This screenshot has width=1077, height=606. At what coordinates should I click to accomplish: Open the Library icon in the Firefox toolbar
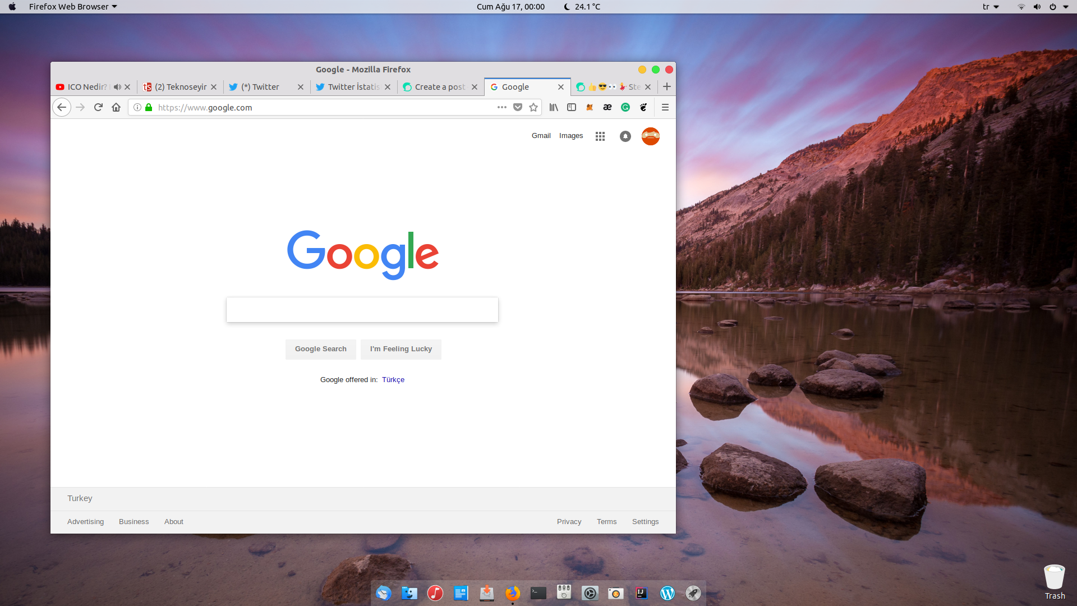[x=554, y=107]
